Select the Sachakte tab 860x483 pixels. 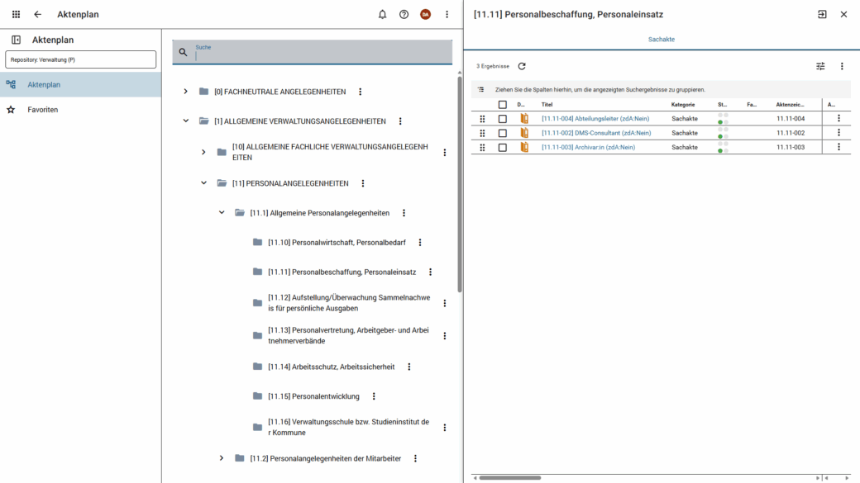(661, 39)
